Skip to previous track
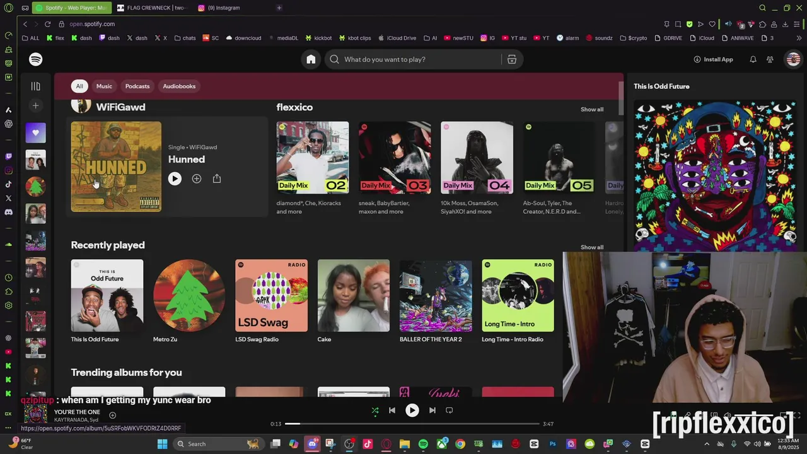Screen dimensions: 807x454 click(392, 410)
